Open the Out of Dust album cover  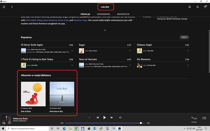[33, 94]
